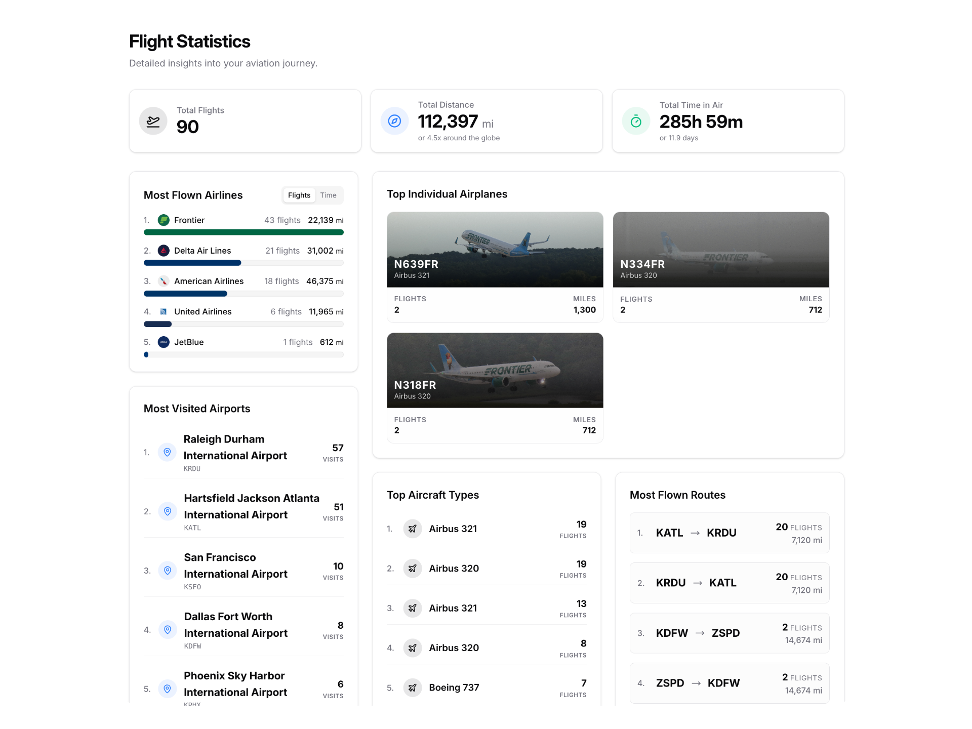Viewport: 972px width, 729px height.
Task: Select the Flights toggle in Most Flown Airlines
Action: (x=299, y=195)
